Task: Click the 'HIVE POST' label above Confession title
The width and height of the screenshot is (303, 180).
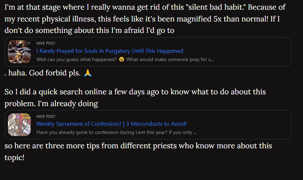Action: pyautogui.click(x=46, y=116)
